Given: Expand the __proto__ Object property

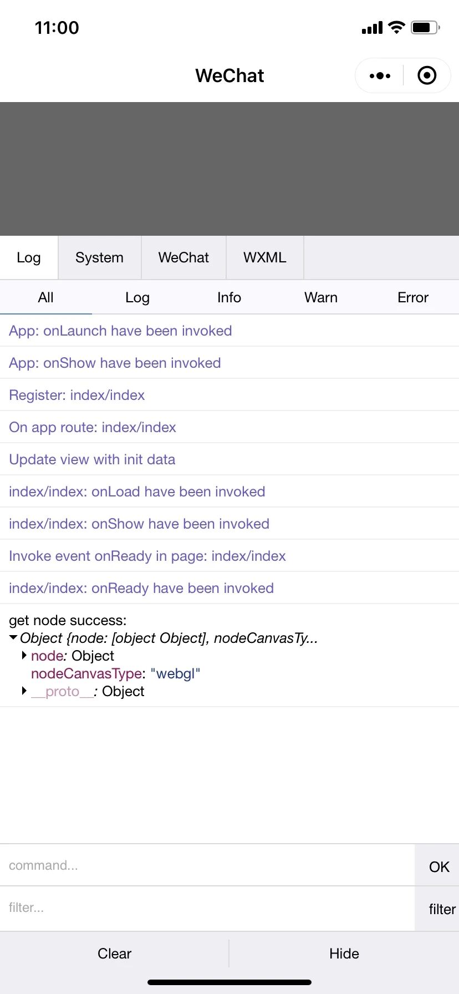Looking at the screenshot, I should 24,691.
